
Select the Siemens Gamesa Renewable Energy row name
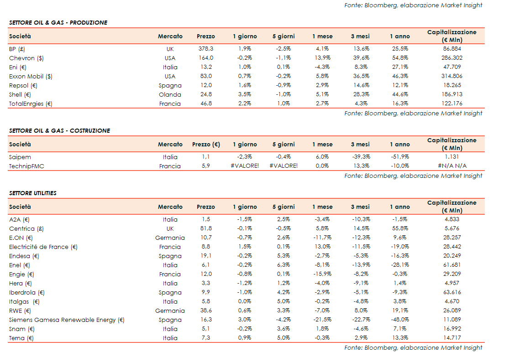(67, 320)
